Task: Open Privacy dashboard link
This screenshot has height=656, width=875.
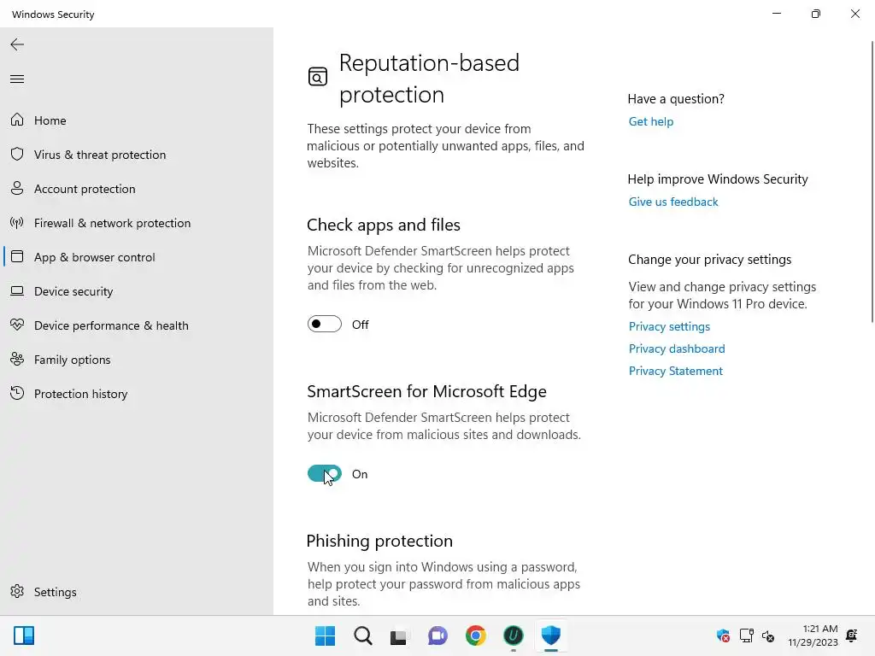Action: [677, 348]
